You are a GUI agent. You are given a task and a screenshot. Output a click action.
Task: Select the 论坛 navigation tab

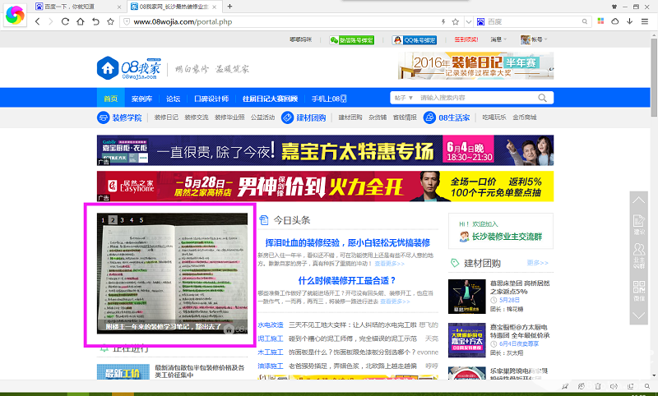tap(173, 99)
